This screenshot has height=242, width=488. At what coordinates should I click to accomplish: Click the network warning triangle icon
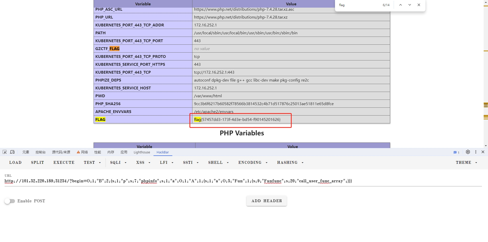78,152
